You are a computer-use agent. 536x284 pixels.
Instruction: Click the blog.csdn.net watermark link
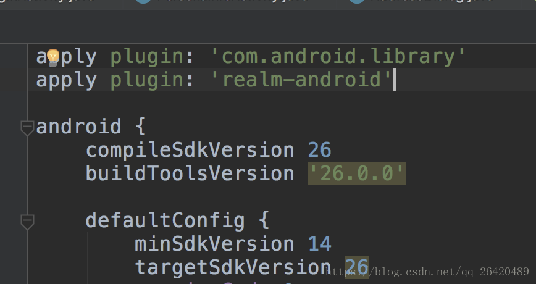pyautogui.click(x=427, y=272)
